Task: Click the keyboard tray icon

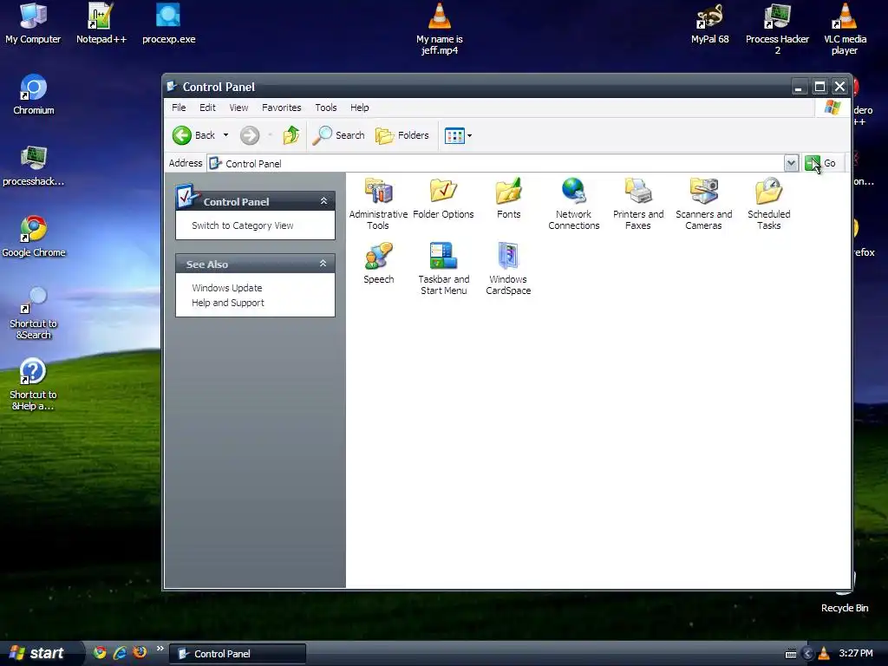Action: pos(791,654)
